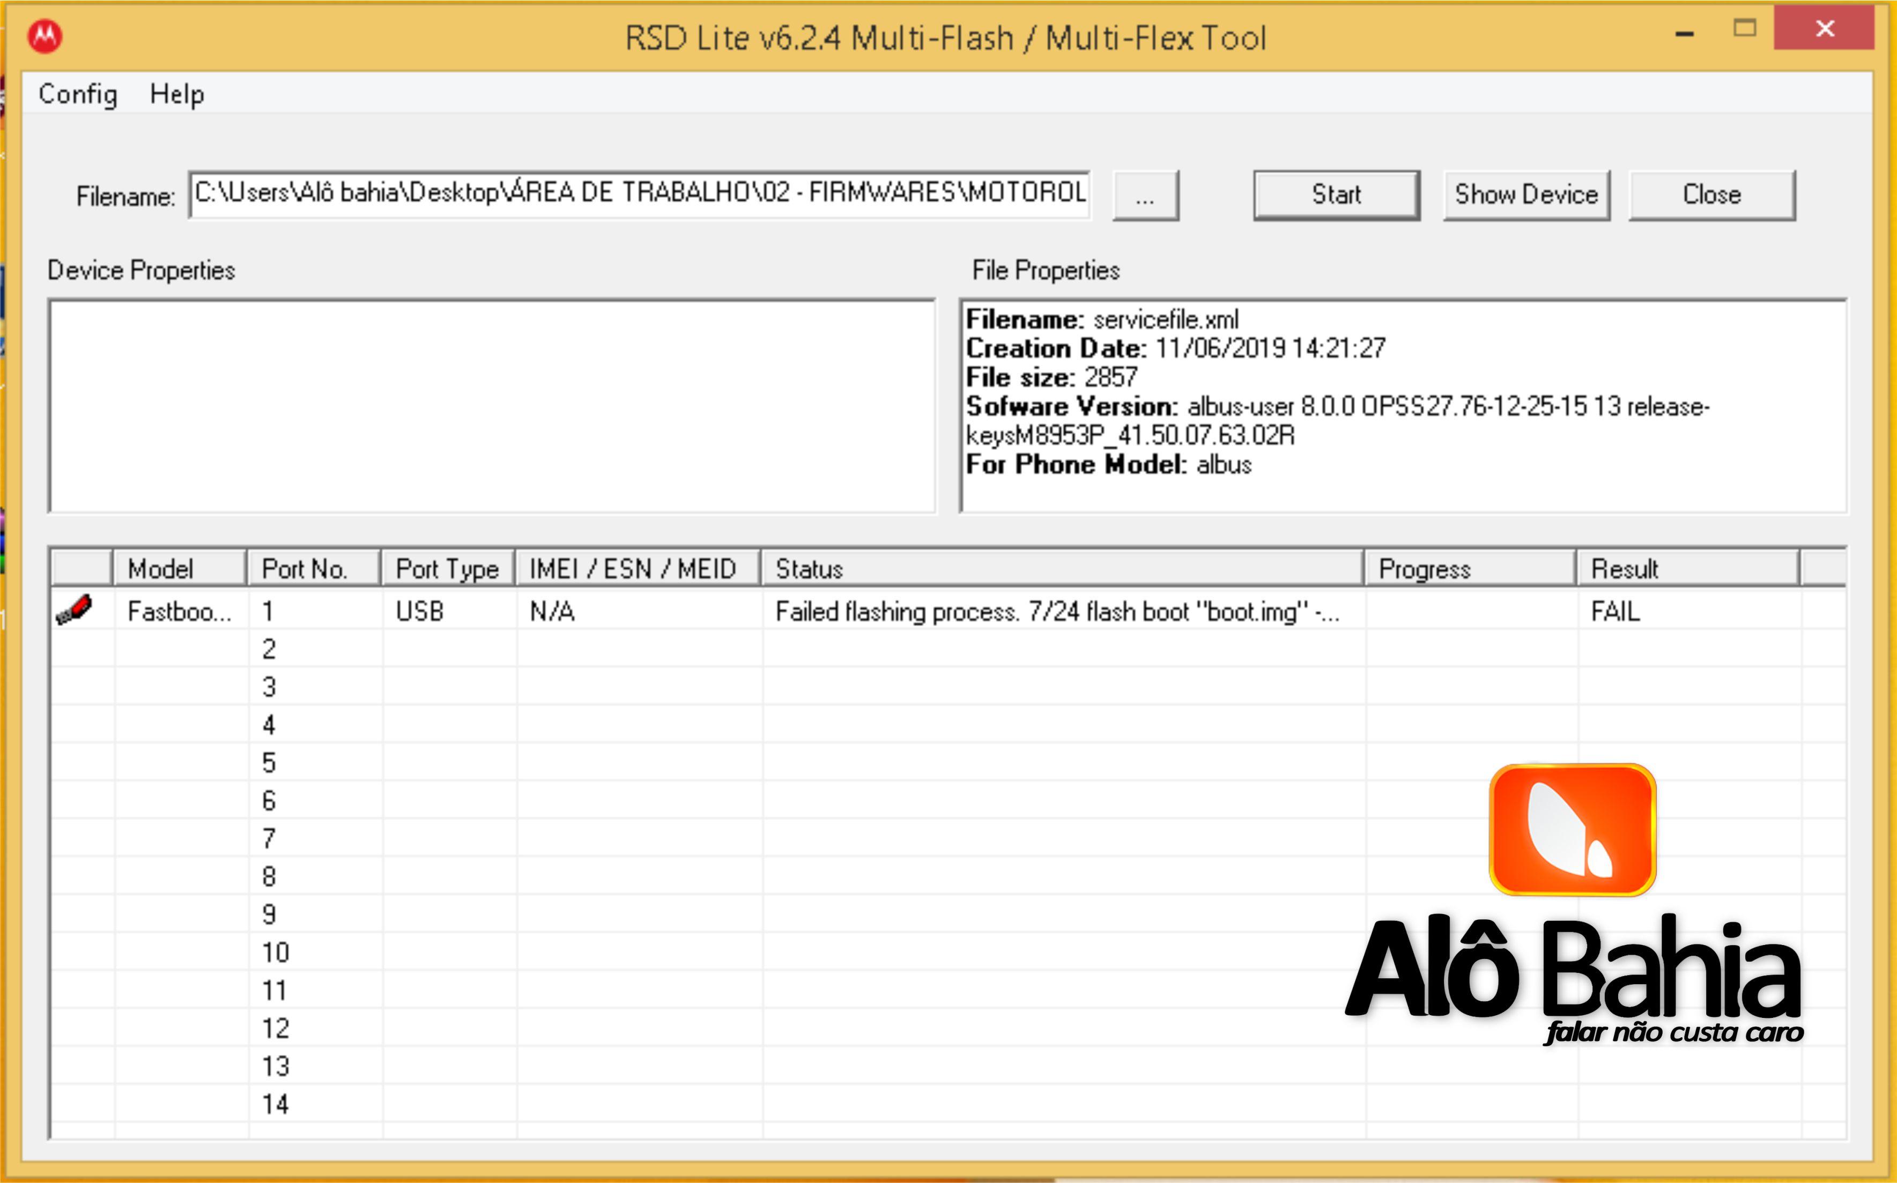
Task: Click the File size value 2857
Action: (1110, 377)
